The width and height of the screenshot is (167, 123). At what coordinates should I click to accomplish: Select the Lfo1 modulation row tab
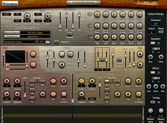coord(91,14)
